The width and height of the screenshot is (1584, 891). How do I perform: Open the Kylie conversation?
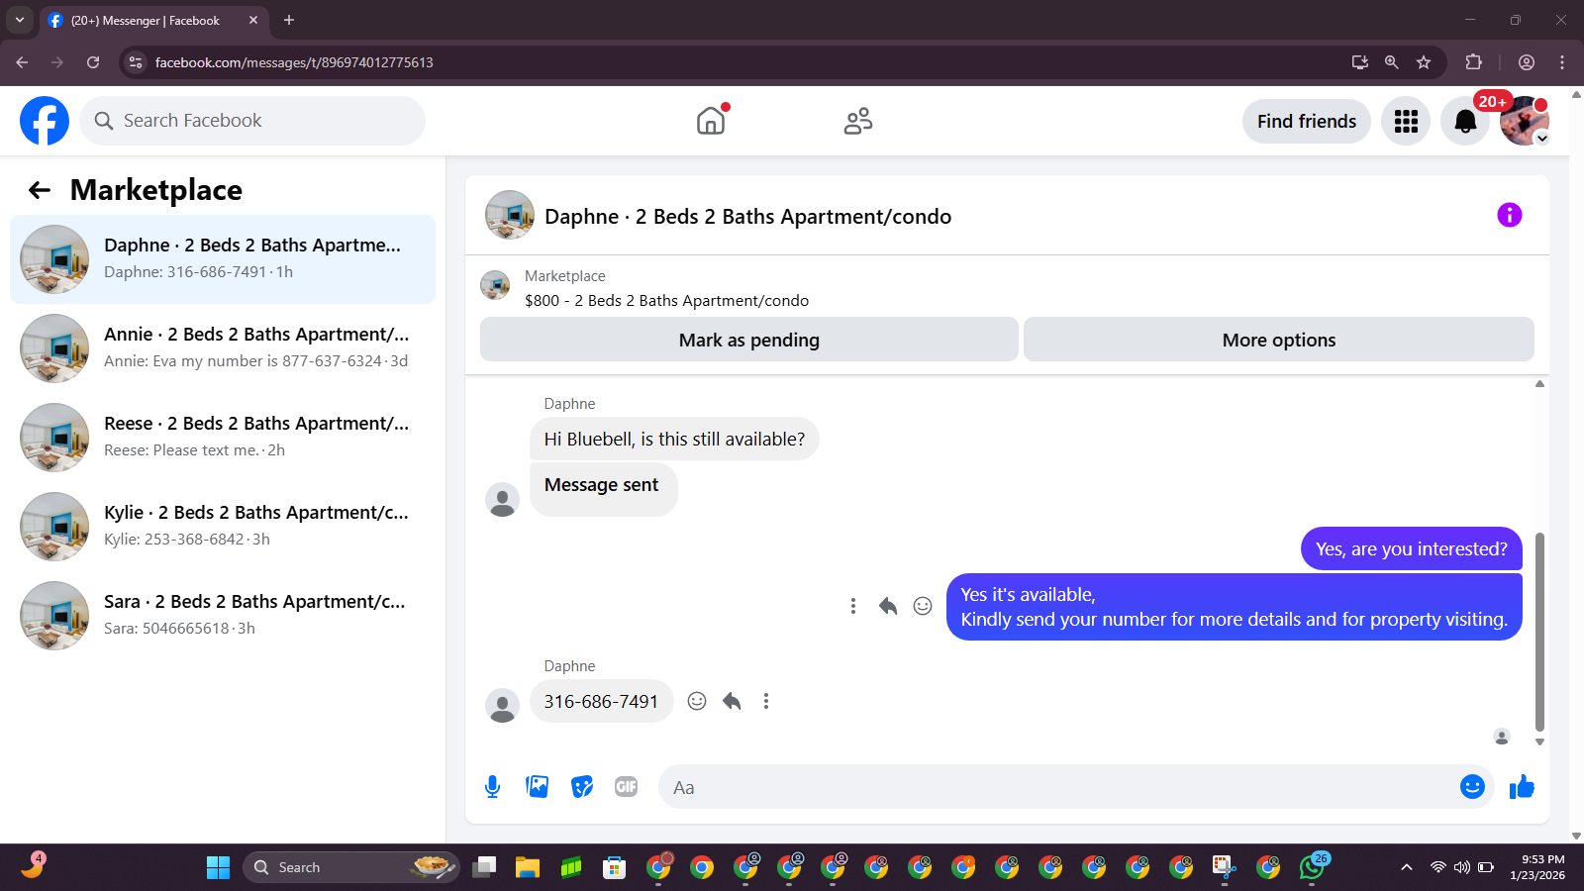coord(223,527)
